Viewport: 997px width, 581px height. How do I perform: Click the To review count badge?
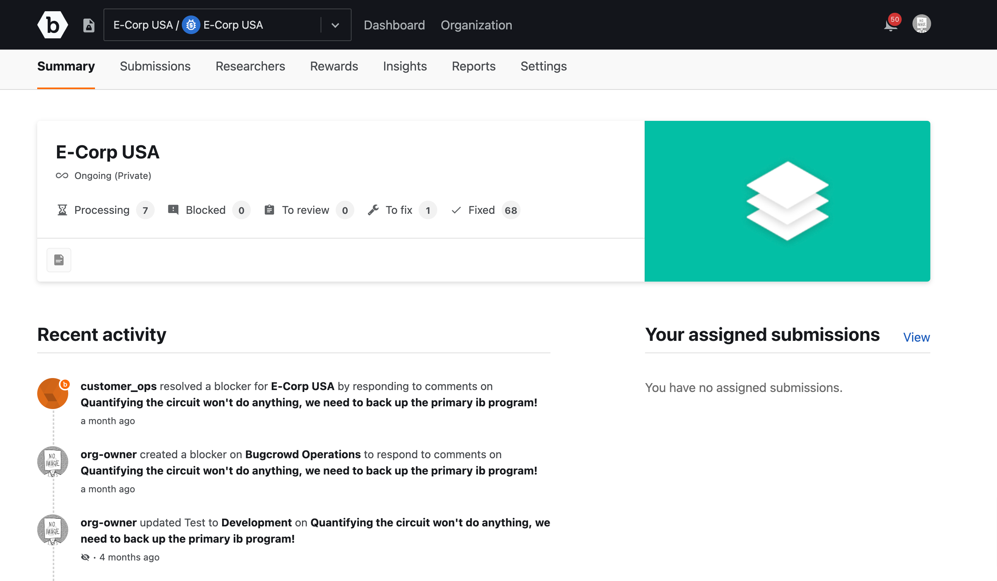[x=345, y=210]
